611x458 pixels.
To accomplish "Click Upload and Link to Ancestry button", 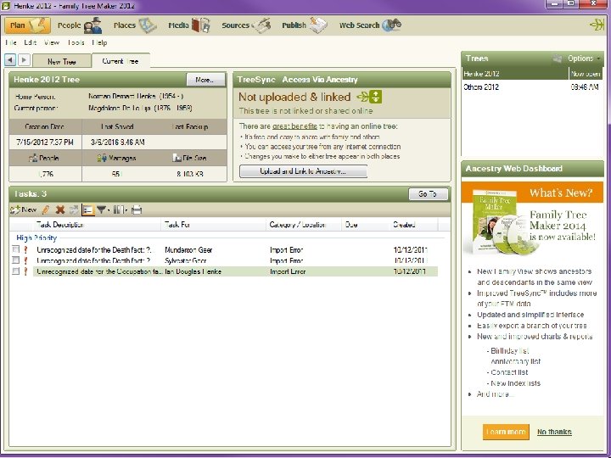I will [303, 171].
